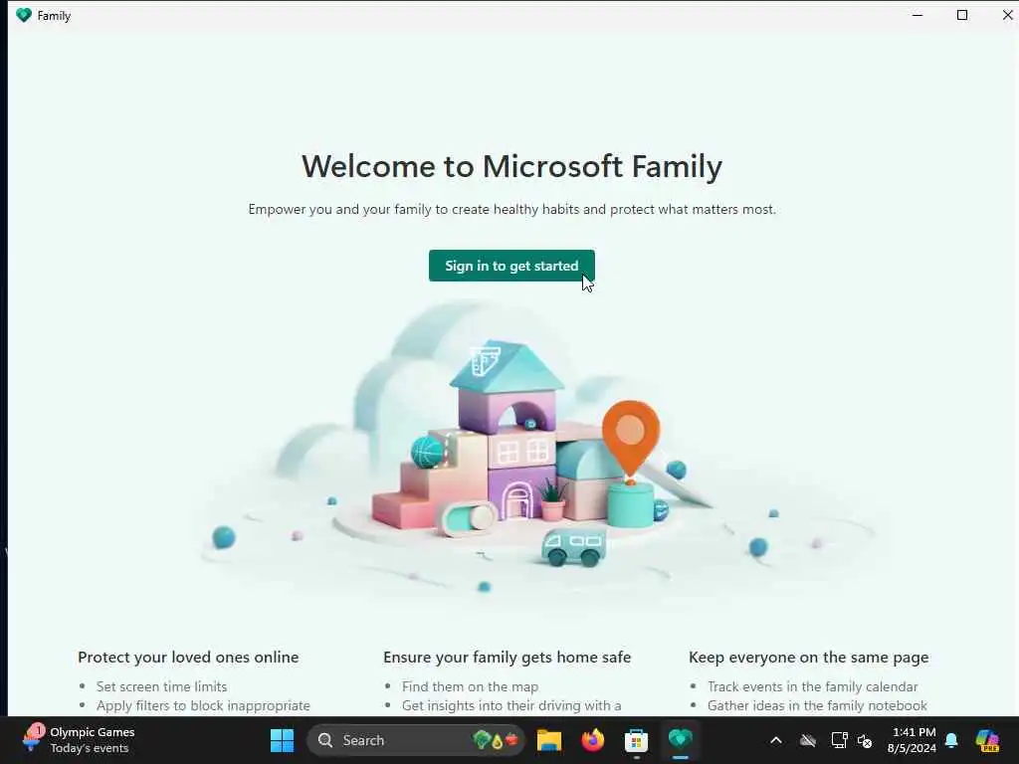Click 'Track events in the family calendar' bullet
This screenshot has height=764, width=1019.
point(812,686)
